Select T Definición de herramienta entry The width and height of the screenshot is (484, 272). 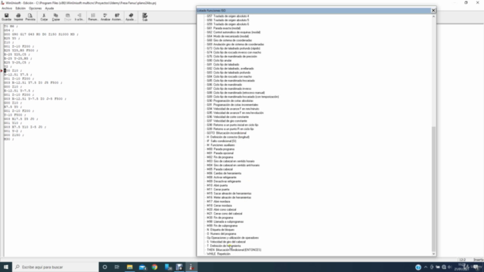coord(224,246)
